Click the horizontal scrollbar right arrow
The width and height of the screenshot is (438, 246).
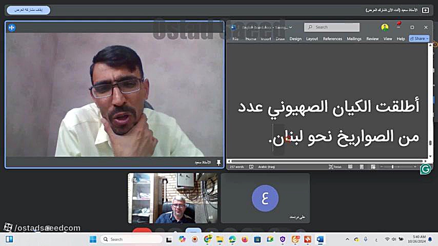pos(425,161)
